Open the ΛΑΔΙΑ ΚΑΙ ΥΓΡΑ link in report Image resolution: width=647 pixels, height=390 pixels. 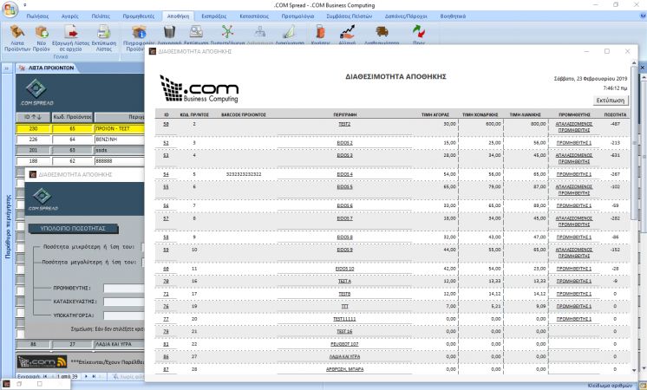pyautogui.click(x=344, y=357)
